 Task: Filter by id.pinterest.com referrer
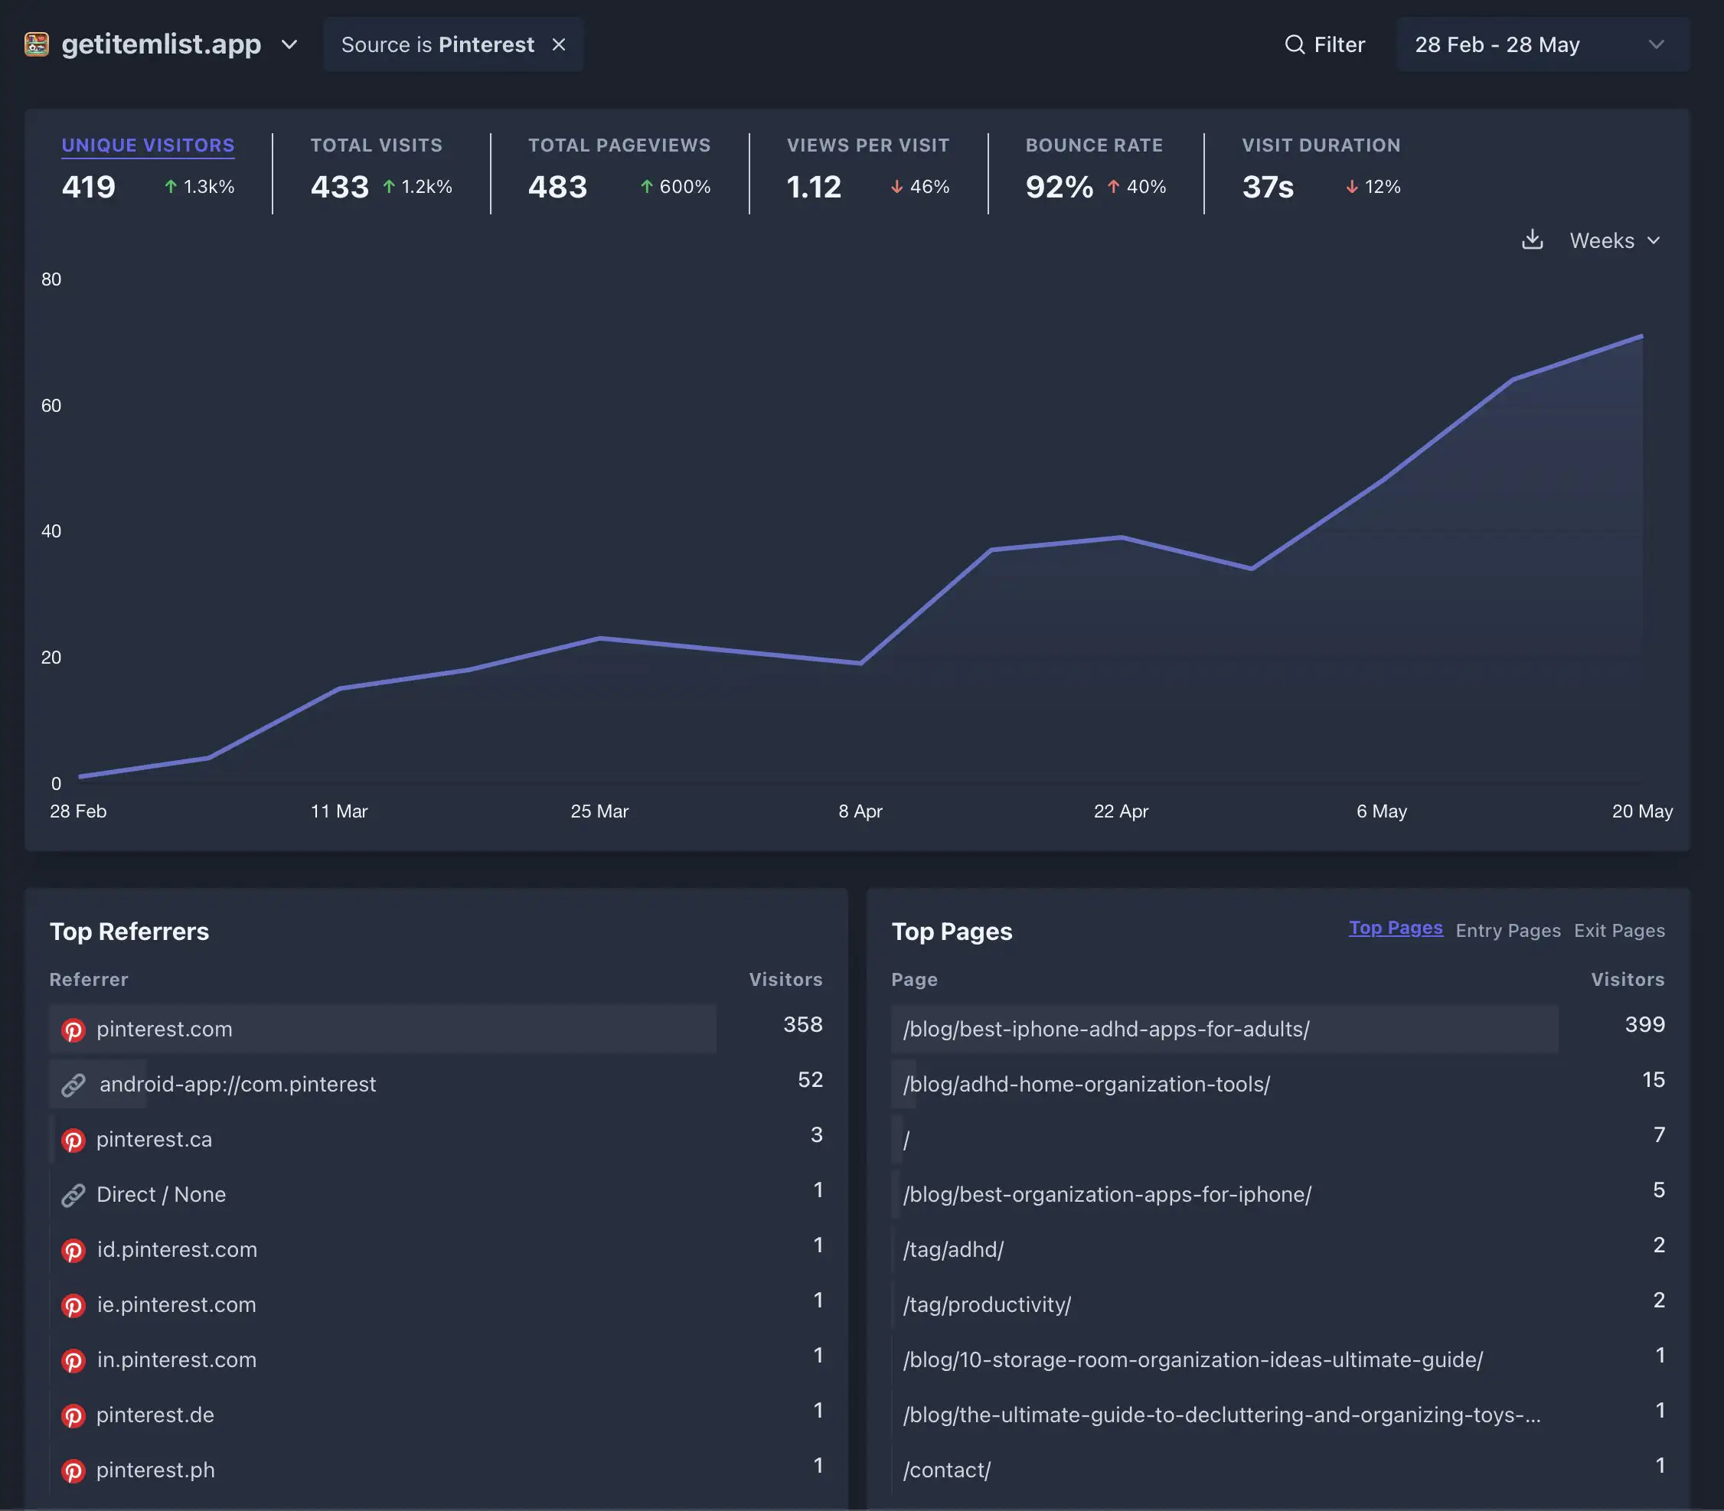[176, 1250]
